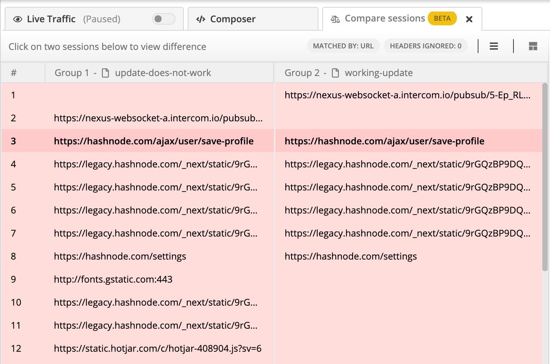Viewport: 550px width, 364px height.
Task: Select Group 2 legacy.hashnode session in row 5
Action: [408, 187]
